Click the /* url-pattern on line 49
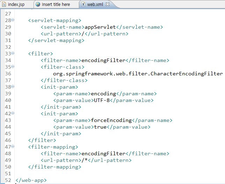This screenshot has width=225, height=184. tap(85, 160)
